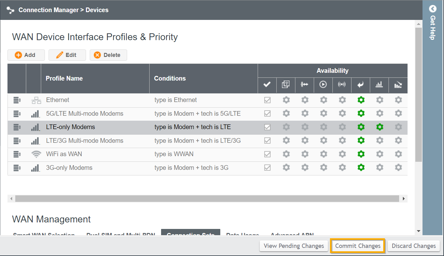Viewport: 444px width, 256px height.
Task: Click the horizontal scrollbar left arrow
Action: tap(11, 198)
